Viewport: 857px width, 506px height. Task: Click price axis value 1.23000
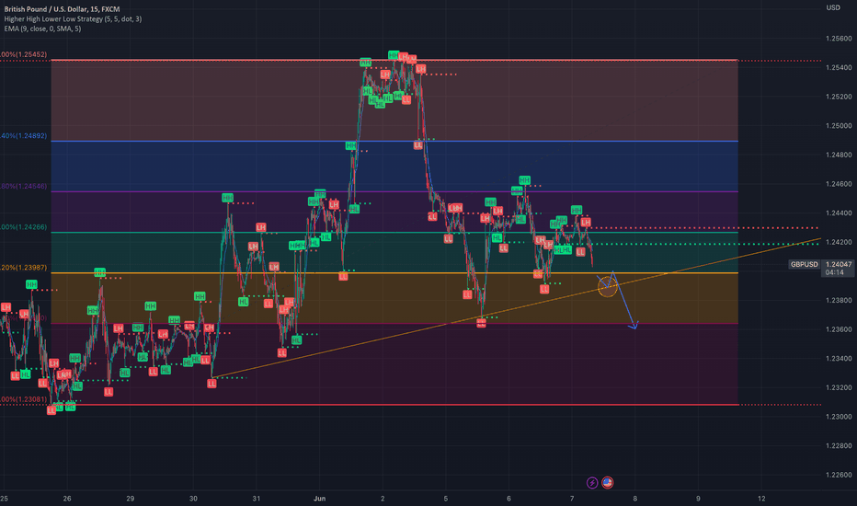pyautogui.click(x=839, y=417)
